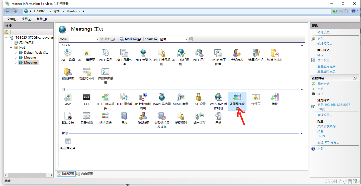The image size is (361, 186).
Task: Open the IIS 授权规则 icon
Action: 180,118
